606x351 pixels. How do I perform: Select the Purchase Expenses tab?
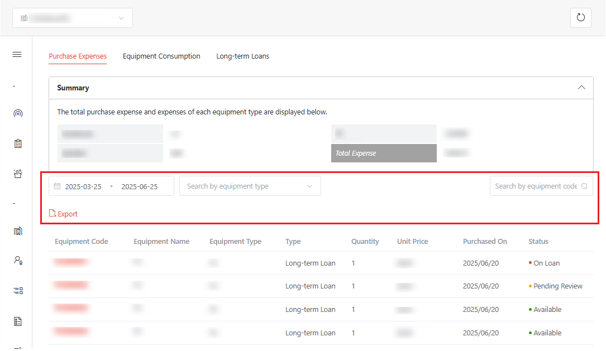click(x=78, y=56)
